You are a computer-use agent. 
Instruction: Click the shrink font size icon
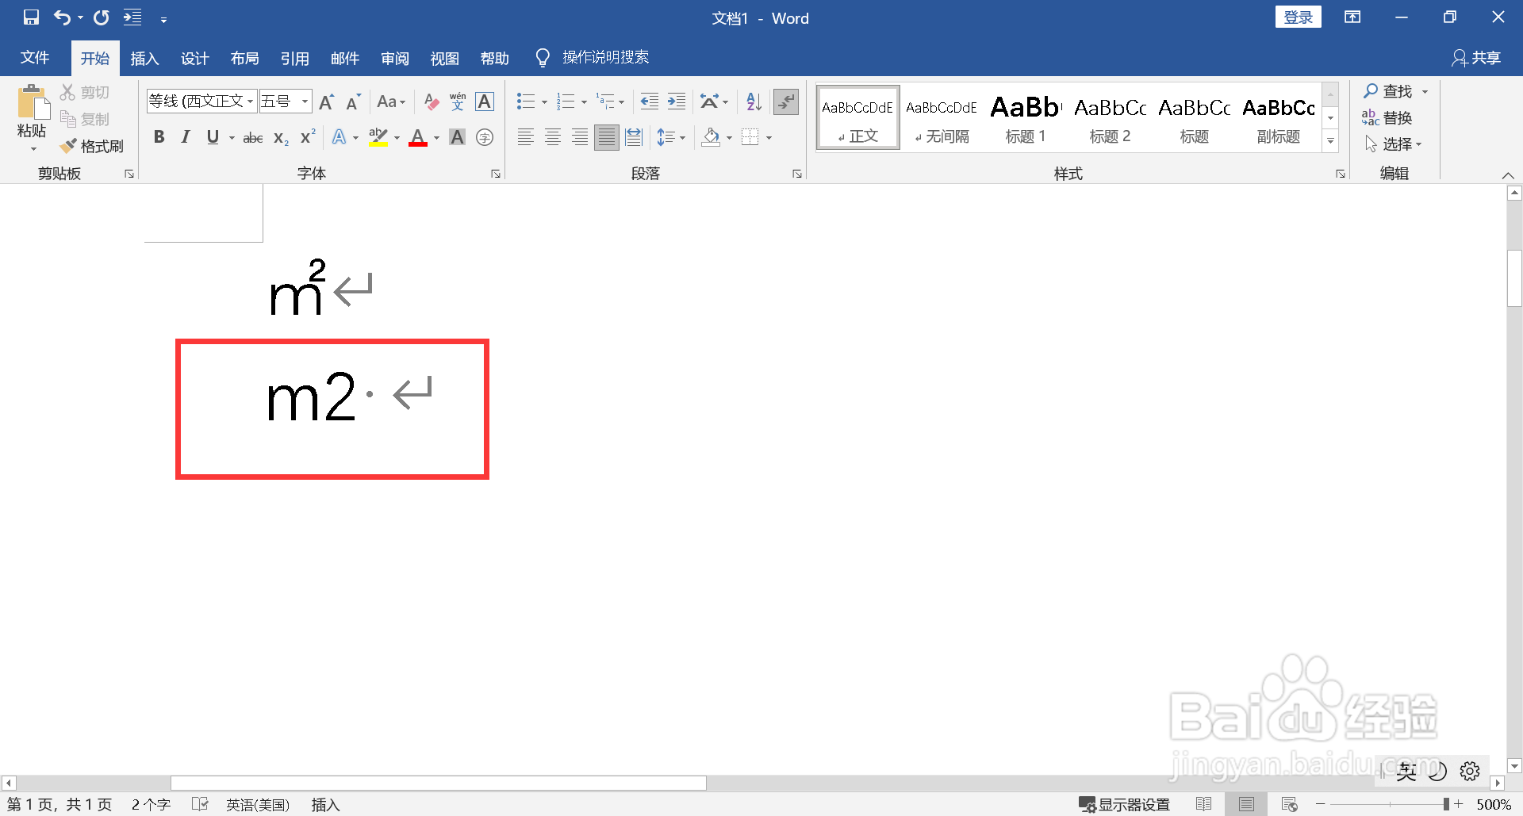coord(353,102)
